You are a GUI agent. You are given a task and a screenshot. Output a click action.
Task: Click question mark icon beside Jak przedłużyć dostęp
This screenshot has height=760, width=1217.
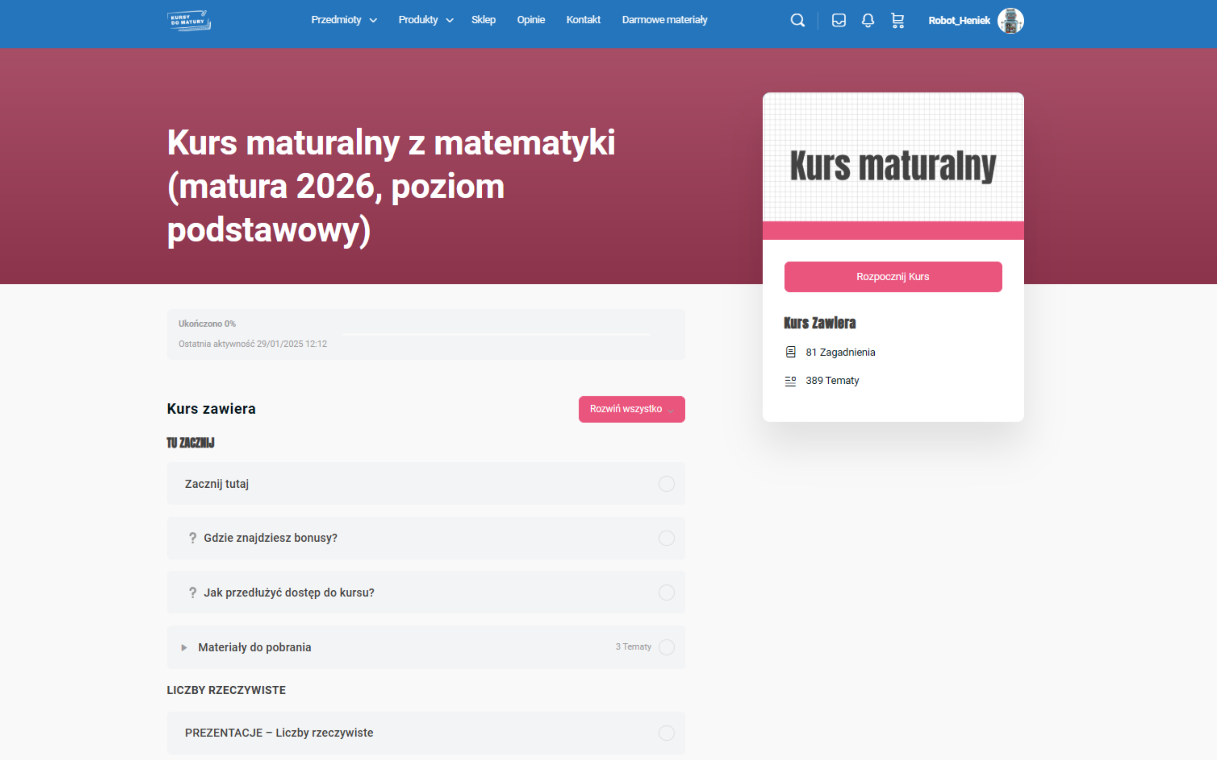(x=192, y=593)
